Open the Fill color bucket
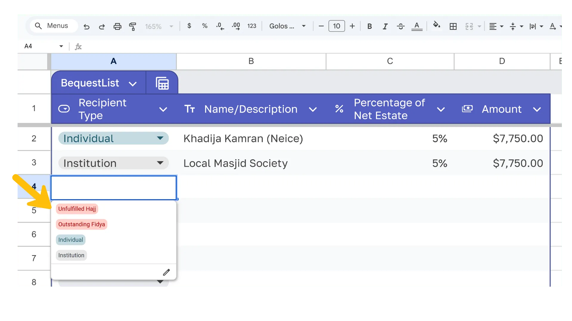The image size is (572, 321). click(x=437, y=26)
